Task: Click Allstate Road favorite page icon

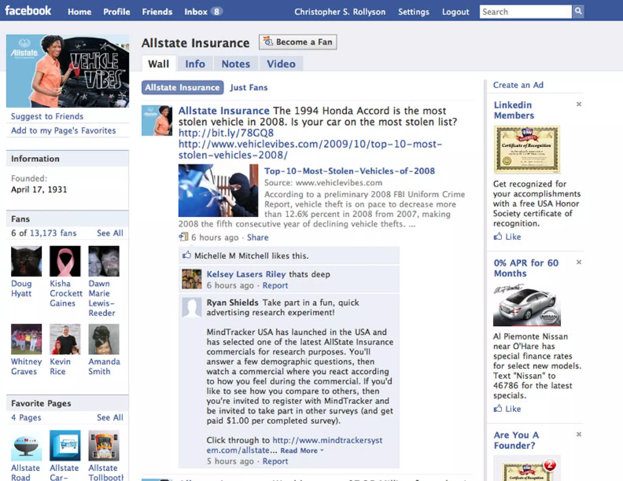Action: point(26,446)
